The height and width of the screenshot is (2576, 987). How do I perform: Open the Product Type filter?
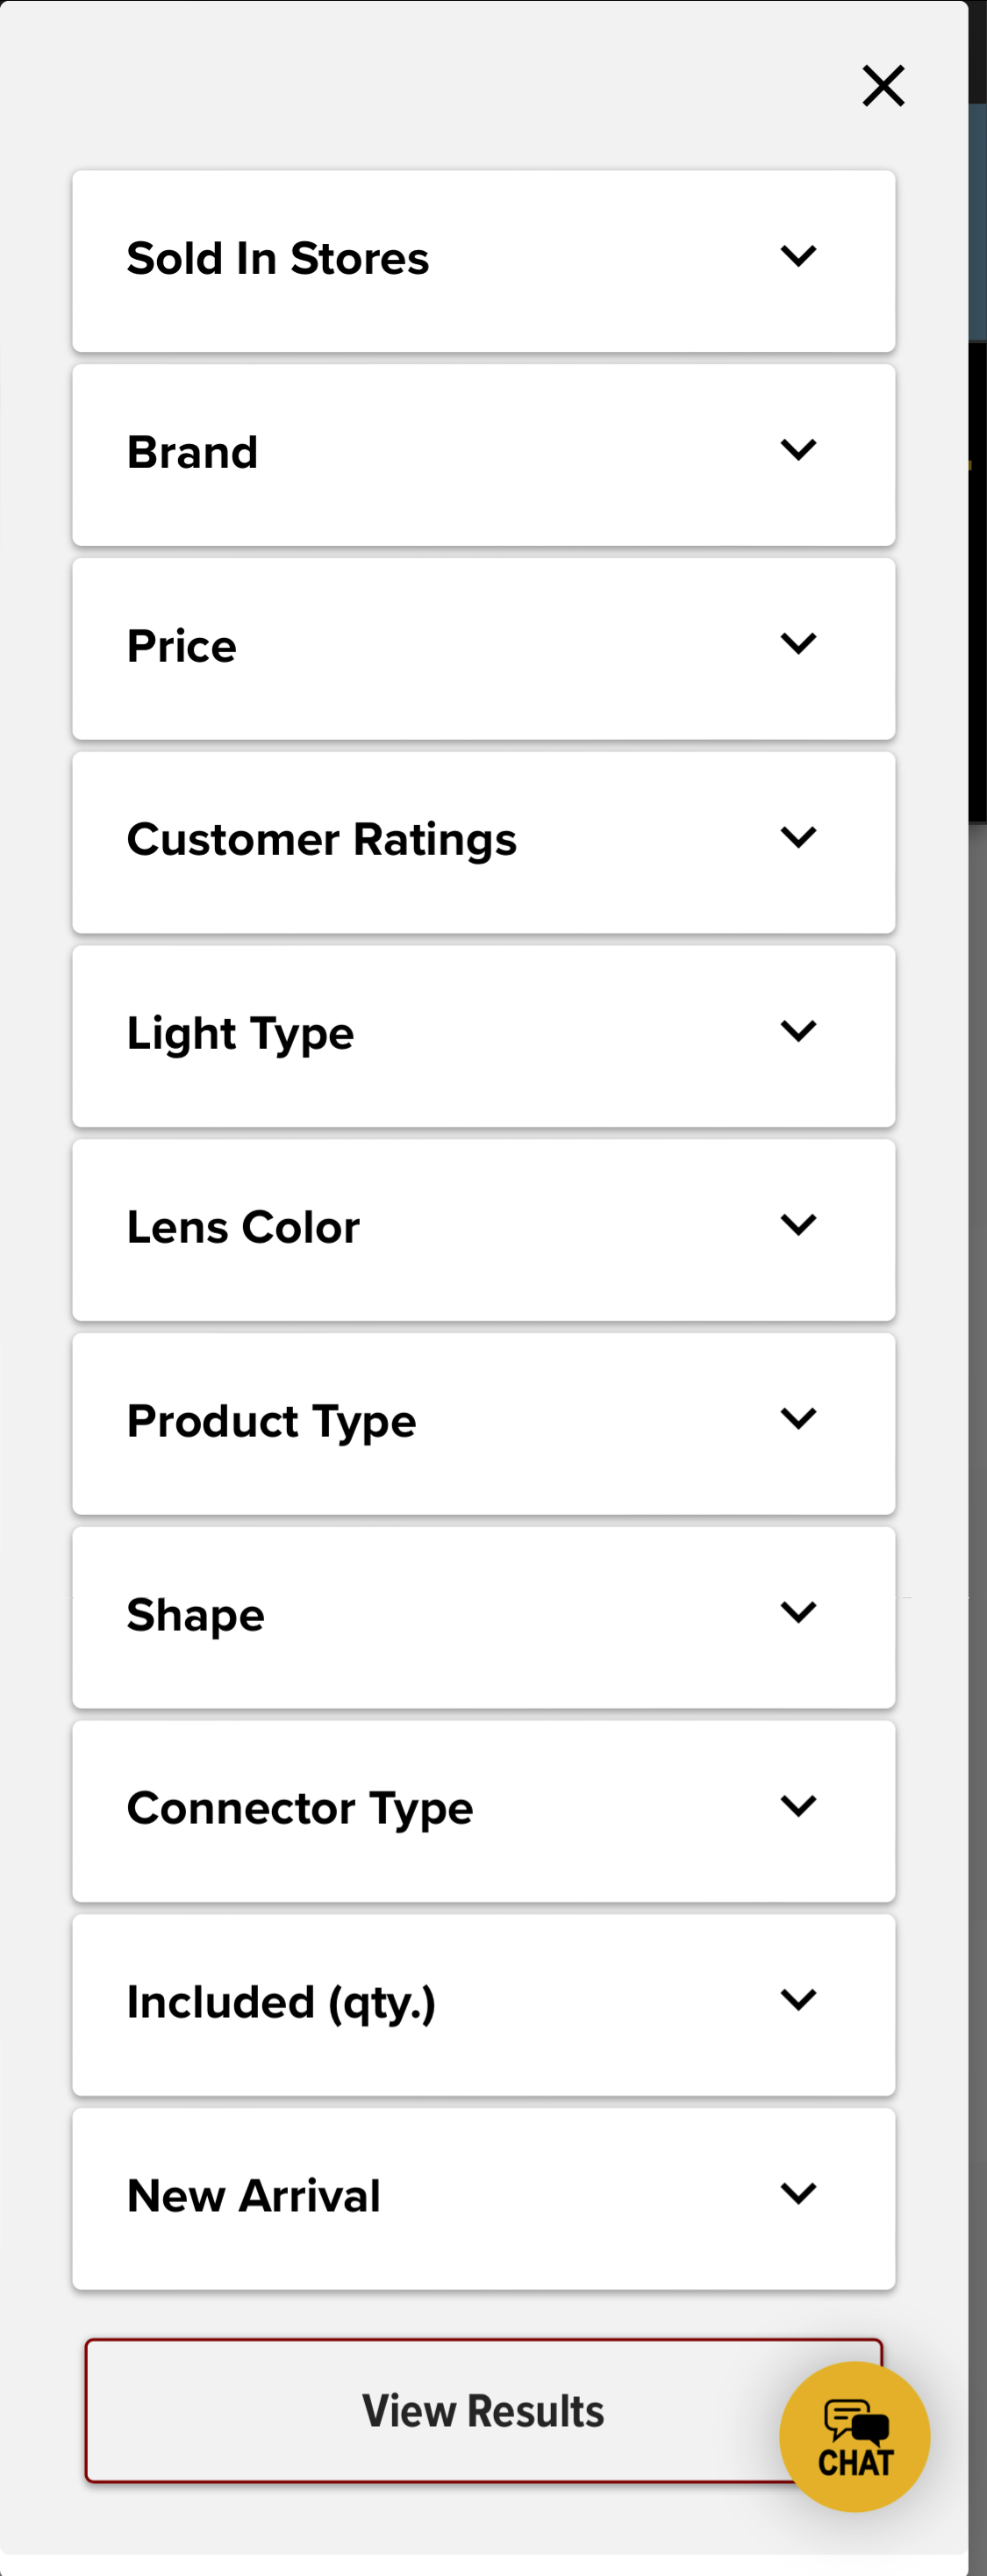click(x=484, y=1420)
